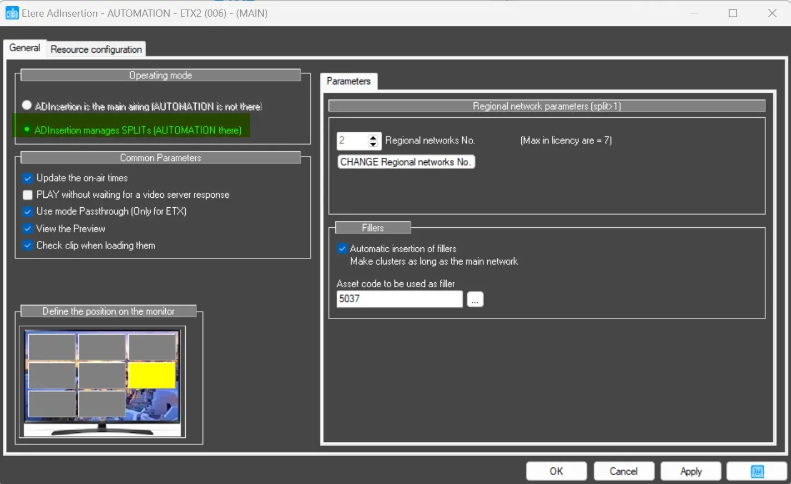
Task: Disable 'Automatic insertion of fillers' checkbox
Action: [342, 249]
